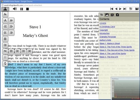Collapse the side panel with double-arrow icon
Viewport: 140px width, 100px height.
[118, 15]
